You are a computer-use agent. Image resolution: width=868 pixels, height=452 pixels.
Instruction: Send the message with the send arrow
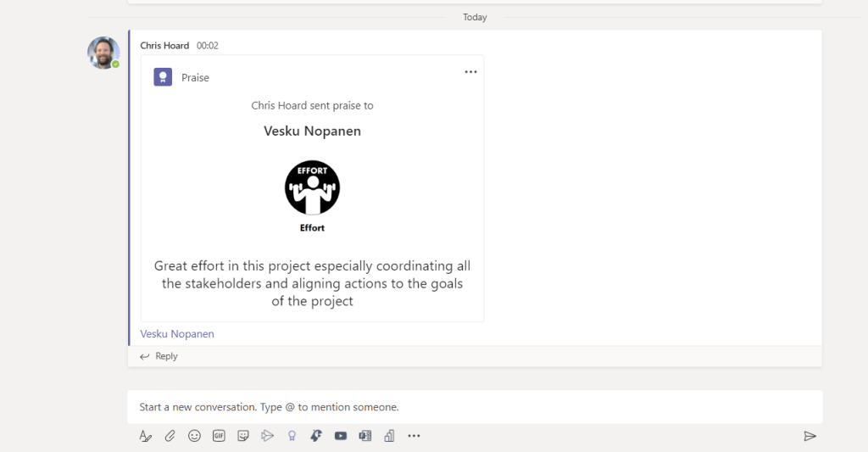point(810,436)
